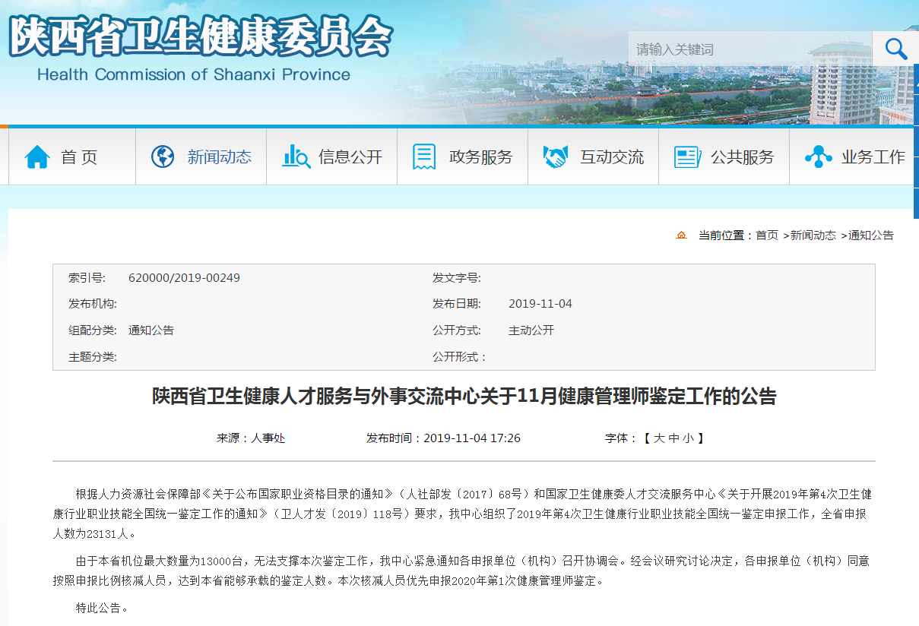
Task: Open the 政务服务 menu item
Action: pos(480,157)
